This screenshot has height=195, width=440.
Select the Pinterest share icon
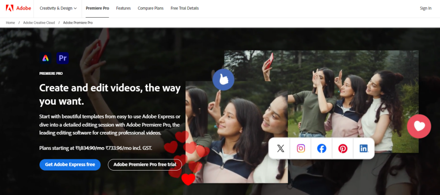(342, 148)
